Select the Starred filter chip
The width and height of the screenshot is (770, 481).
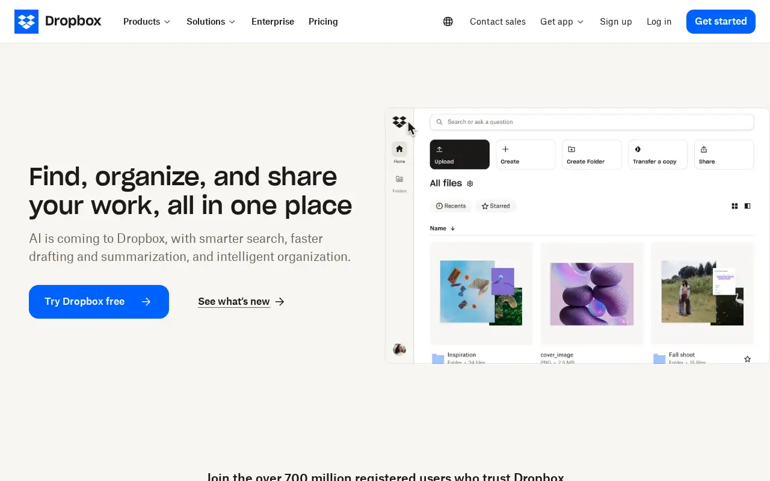click(x=496, y=206)
